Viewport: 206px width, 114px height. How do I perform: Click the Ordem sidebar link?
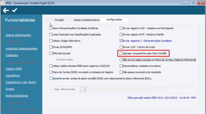[x=10, y=89]
